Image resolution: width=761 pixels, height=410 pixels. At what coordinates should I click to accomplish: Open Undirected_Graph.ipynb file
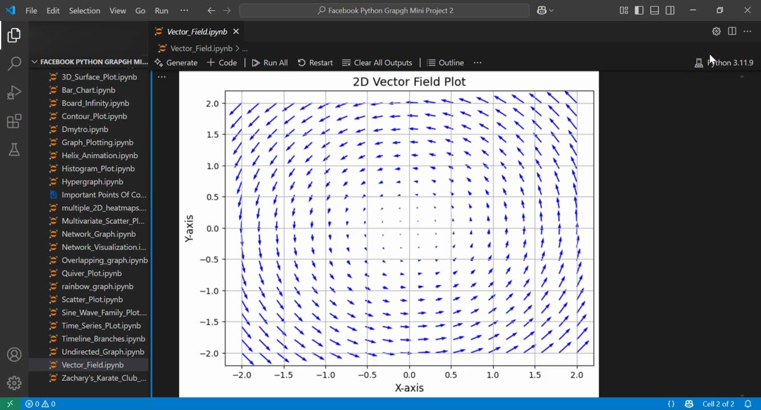[103, 352]
